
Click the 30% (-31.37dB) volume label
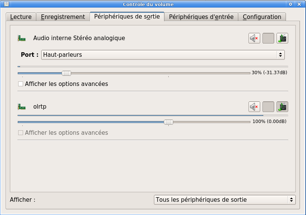(269, 73)
